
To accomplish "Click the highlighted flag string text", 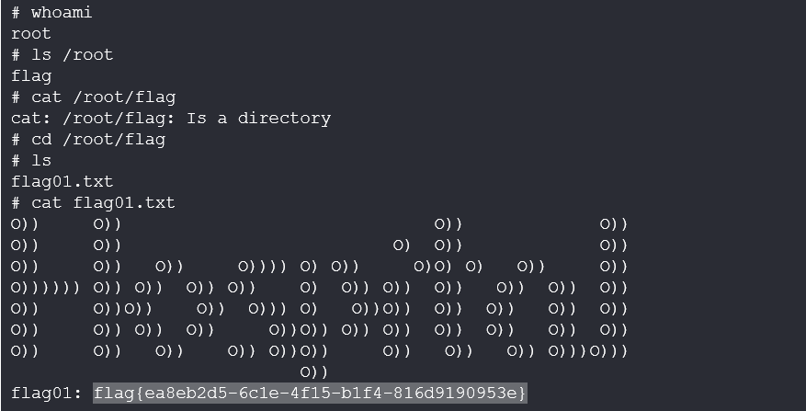I will 310,393.
